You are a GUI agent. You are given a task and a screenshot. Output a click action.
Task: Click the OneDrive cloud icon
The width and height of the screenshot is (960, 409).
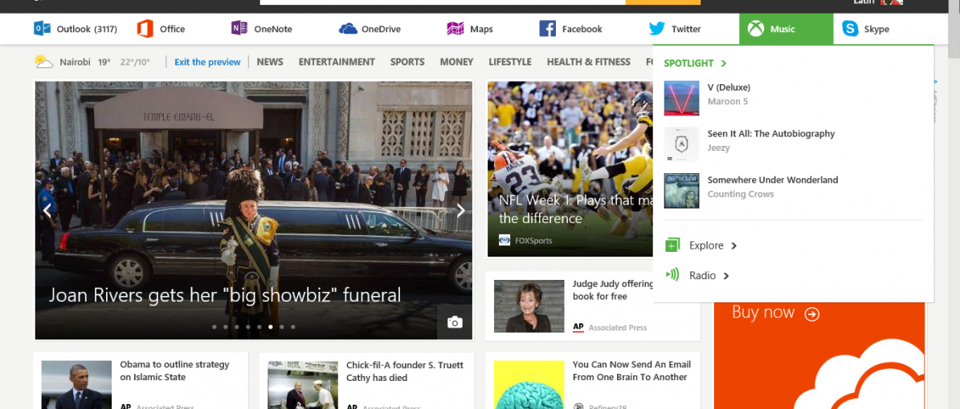(x=348, y=29)
